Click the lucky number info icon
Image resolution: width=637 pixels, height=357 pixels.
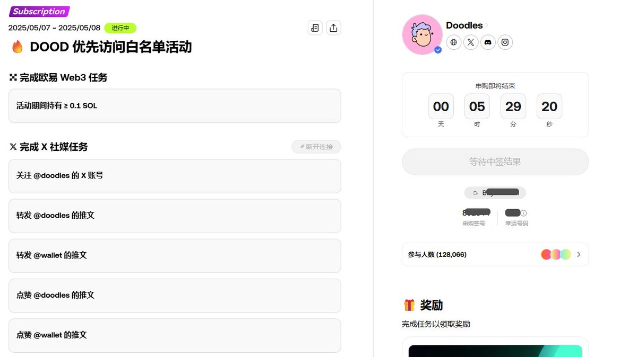coord(523,213)
